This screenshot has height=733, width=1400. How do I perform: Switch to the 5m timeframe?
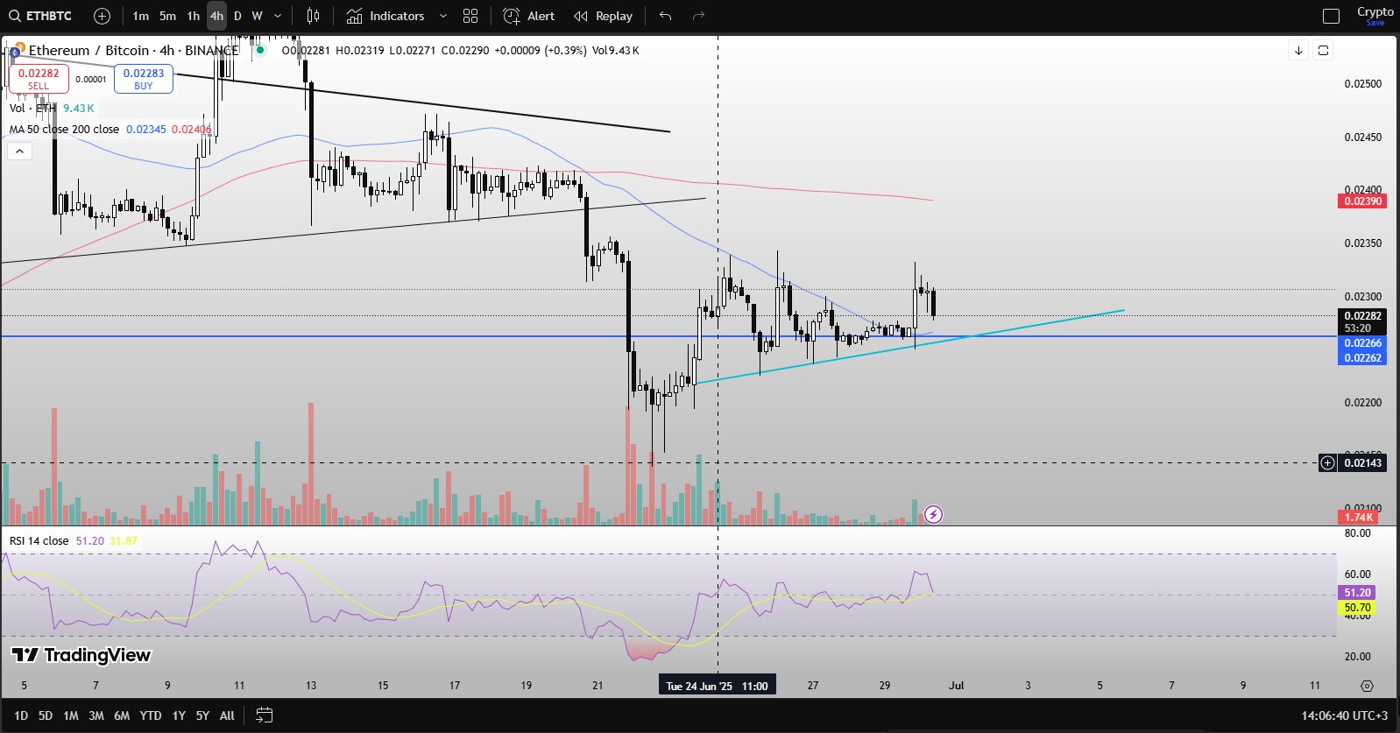[167, 16]
